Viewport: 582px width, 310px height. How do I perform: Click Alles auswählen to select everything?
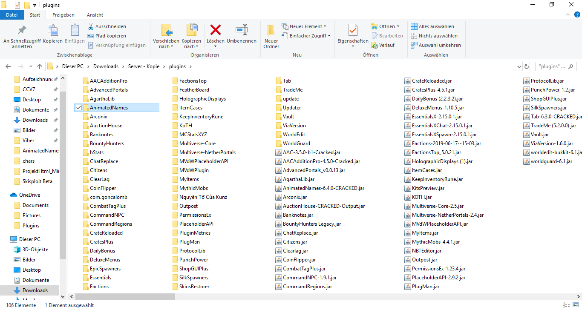432,26
